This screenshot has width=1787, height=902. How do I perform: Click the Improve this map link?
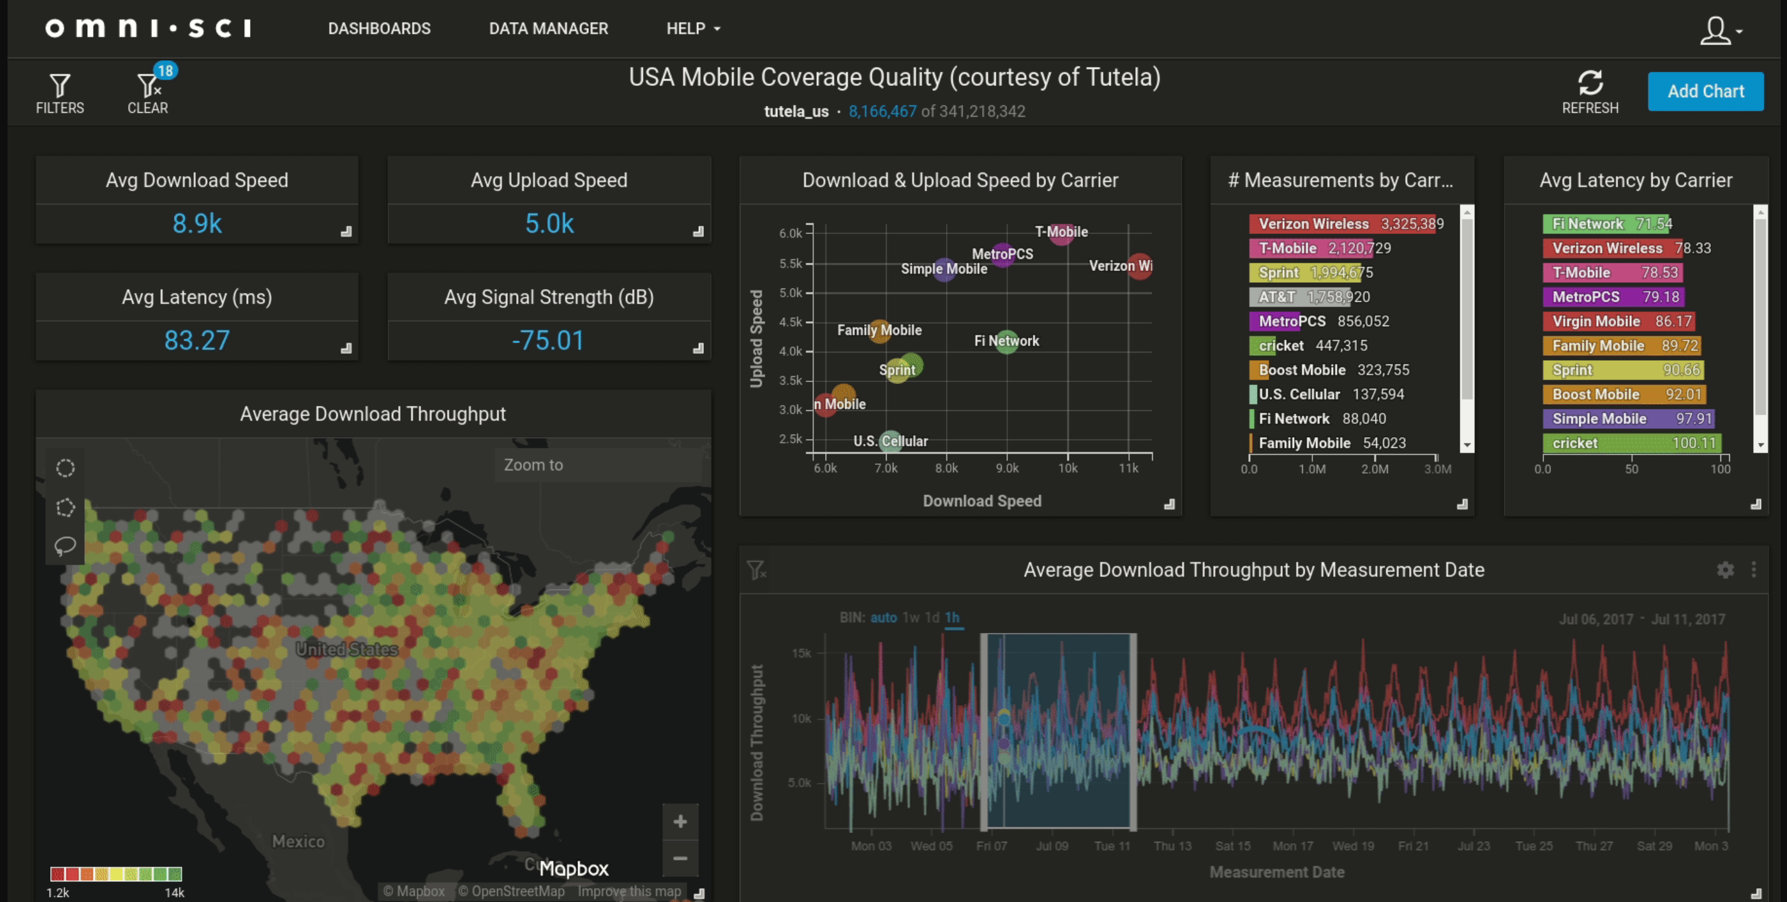(629, 891)
